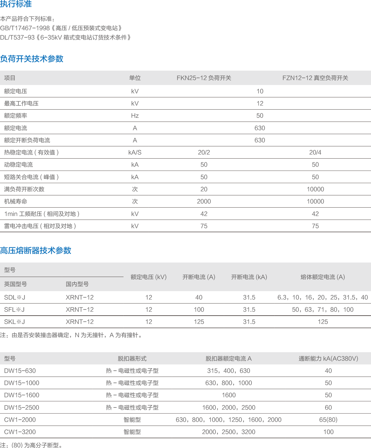Screen dimensions: 371x448
Task: Click the 6.3，10，16，20，25，31.5，40 cell
Action: click(x=323, y=297)
